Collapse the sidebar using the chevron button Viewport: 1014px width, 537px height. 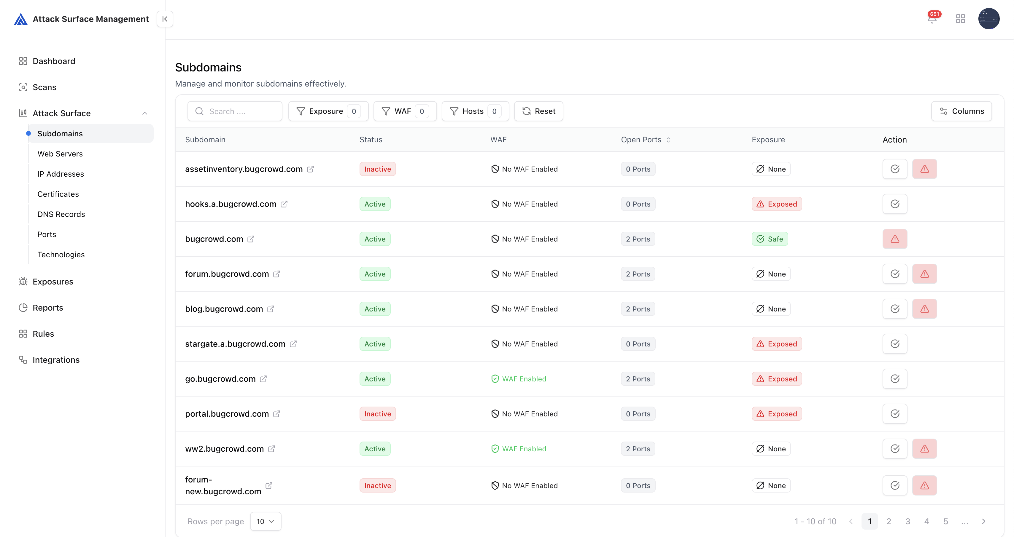165,18
